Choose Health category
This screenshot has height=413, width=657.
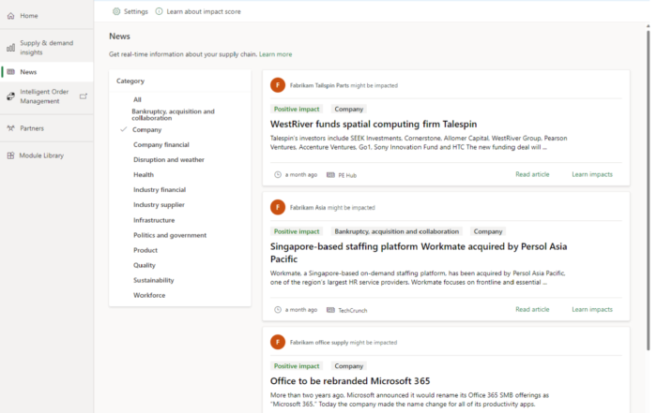point(144,175)
